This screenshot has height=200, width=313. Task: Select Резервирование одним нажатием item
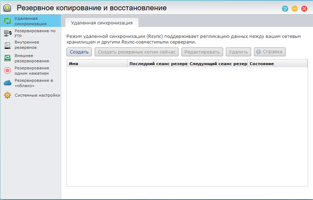[32, 70]
